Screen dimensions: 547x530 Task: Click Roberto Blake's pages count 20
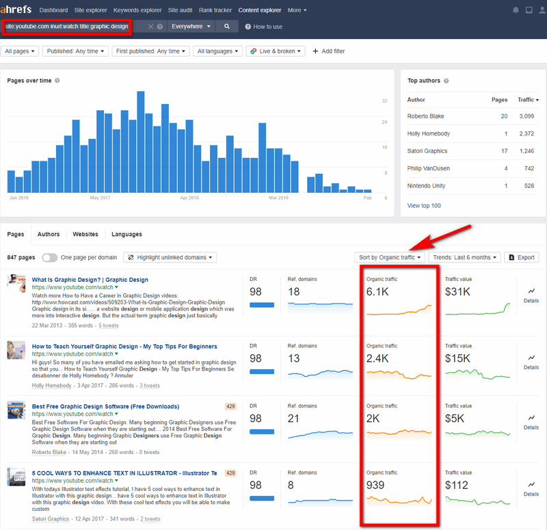tap(504, 116)
